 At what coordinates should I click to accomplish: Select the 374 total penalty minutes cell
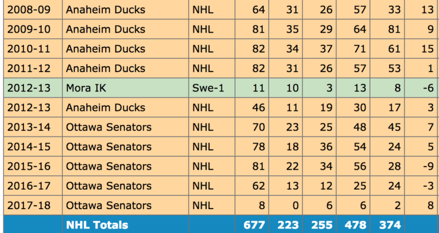388,225
